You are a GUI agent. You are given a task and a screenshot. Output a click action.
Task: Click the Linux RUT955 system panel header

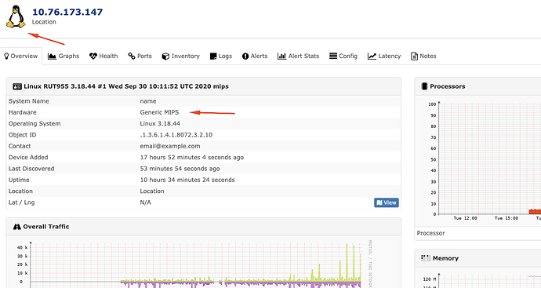(204, 86)
